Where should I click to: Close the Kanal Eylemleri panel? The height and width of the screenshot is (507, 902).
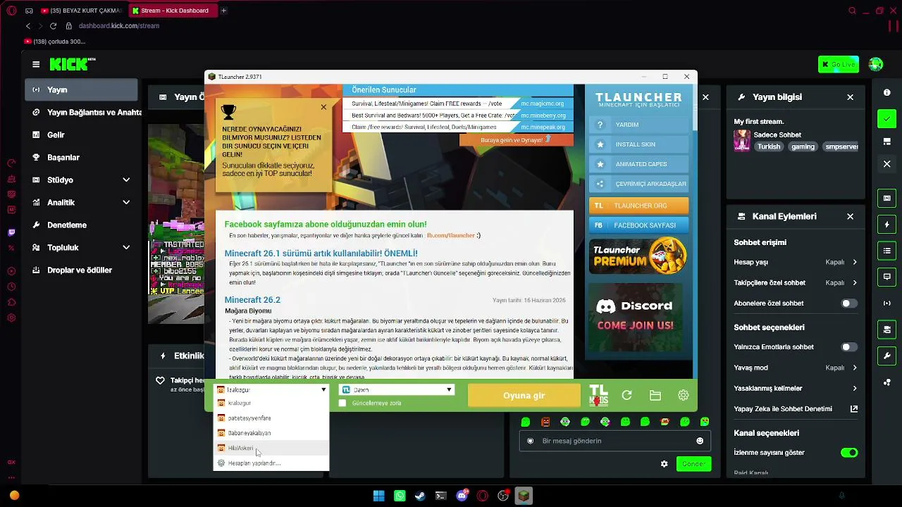point(850,217)
